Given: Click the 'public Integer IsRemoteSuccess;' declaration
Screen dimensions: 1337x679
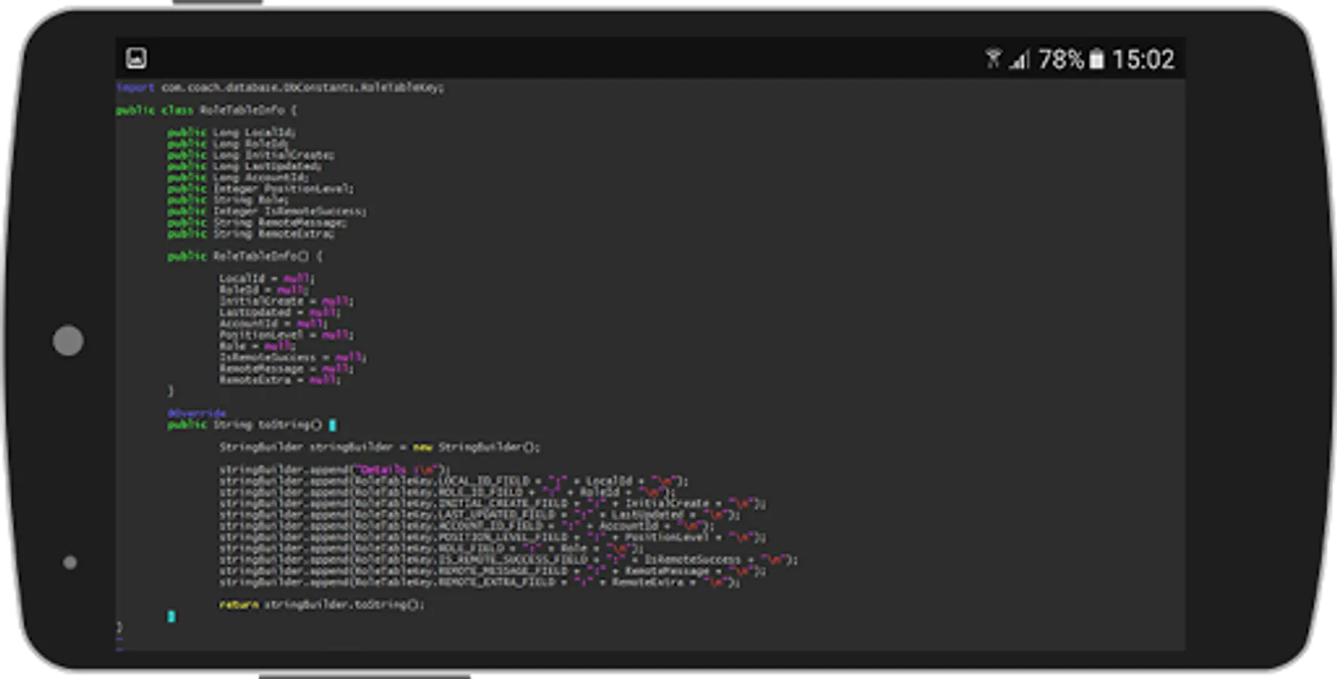Looking at the screenshot, I should [x=267, y=211].
